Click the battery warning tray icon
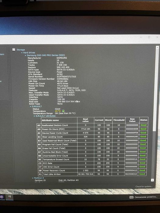 [131, 197]
